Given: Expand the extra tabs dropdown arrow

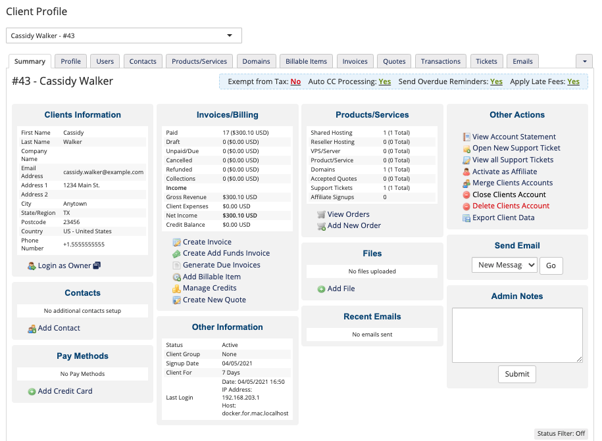Looking at the screenshot, I should click(x=584, y=60).
